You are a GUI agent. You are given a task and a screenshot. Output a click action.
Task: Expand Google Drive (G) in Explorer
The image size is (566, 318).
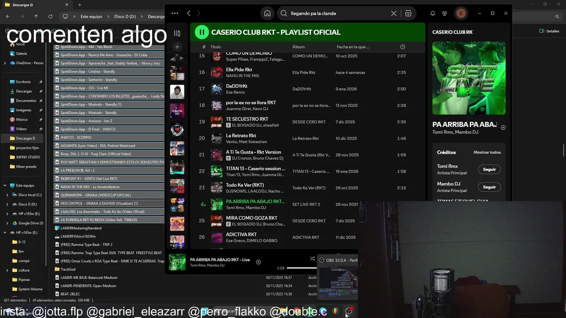[7, 223]
